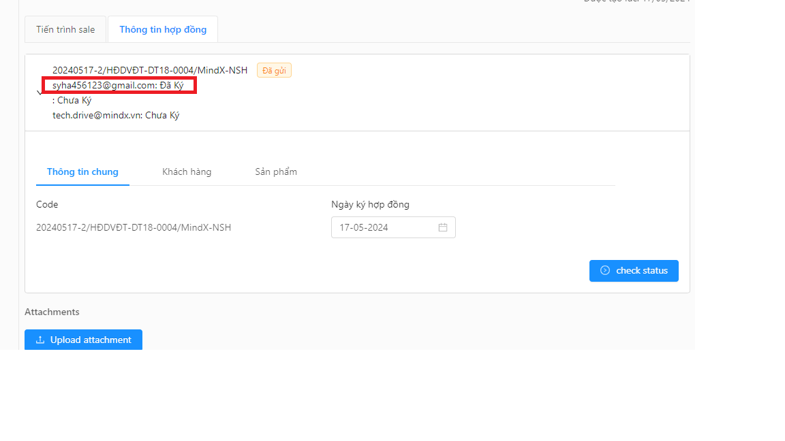
Task: Click the Đã gửi status tag
Action: (274, 70)
